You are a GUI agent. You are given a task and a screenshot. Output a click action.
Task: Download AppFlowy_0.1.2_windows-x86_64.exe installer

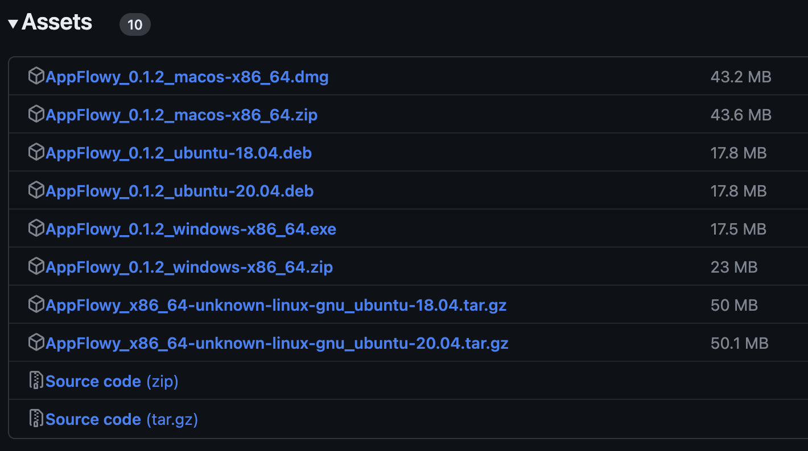(191, 229)
